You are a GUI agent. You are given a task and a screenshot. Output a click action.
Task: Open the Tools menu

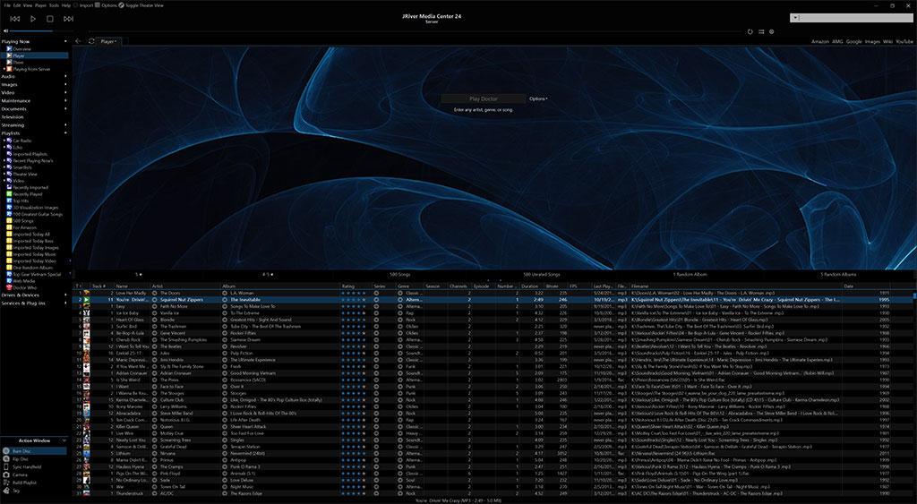tap(54, 5)
